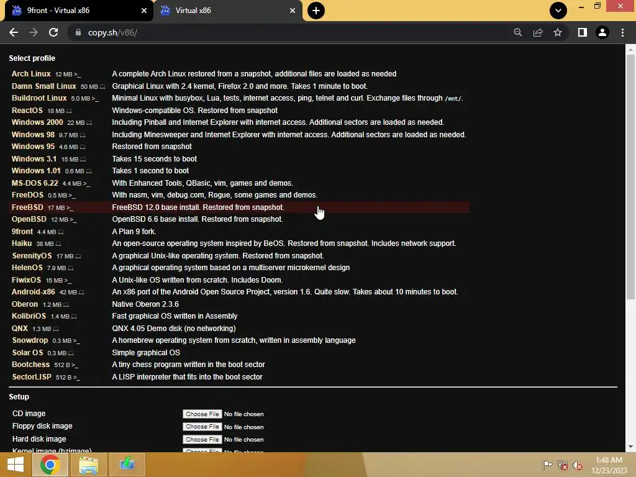Screen dimensions: 636x477
Task: Start the QNX profile
Action: pos(20,329)
